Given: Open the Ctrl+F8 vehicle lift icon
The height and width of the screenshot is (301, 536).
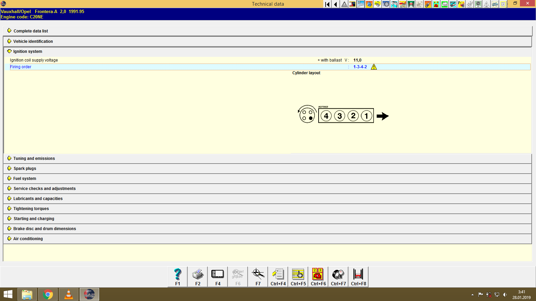Looking at the screenshot, I should pyautogui.click(x=358, y=276).
